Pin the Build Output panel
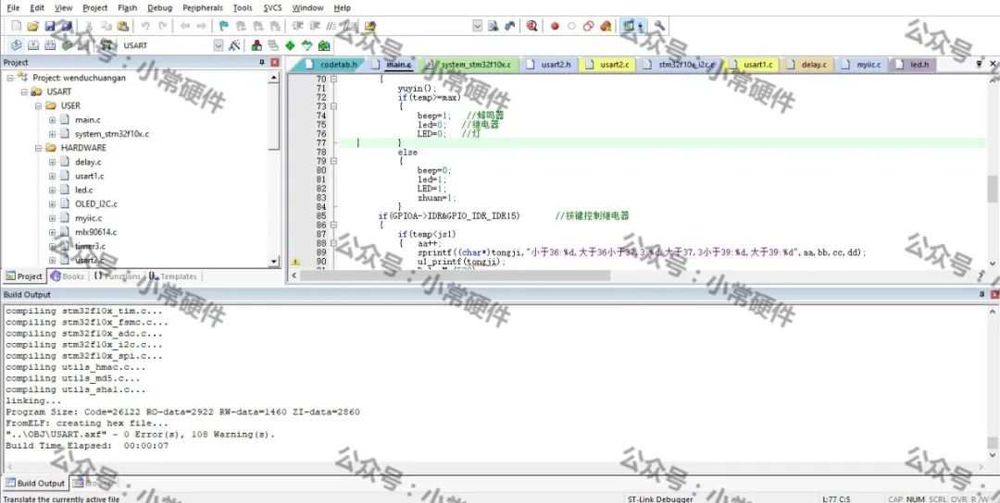 click(982, 294)
